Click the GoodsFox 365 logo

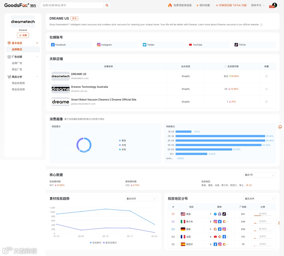(x=20, y=5)
